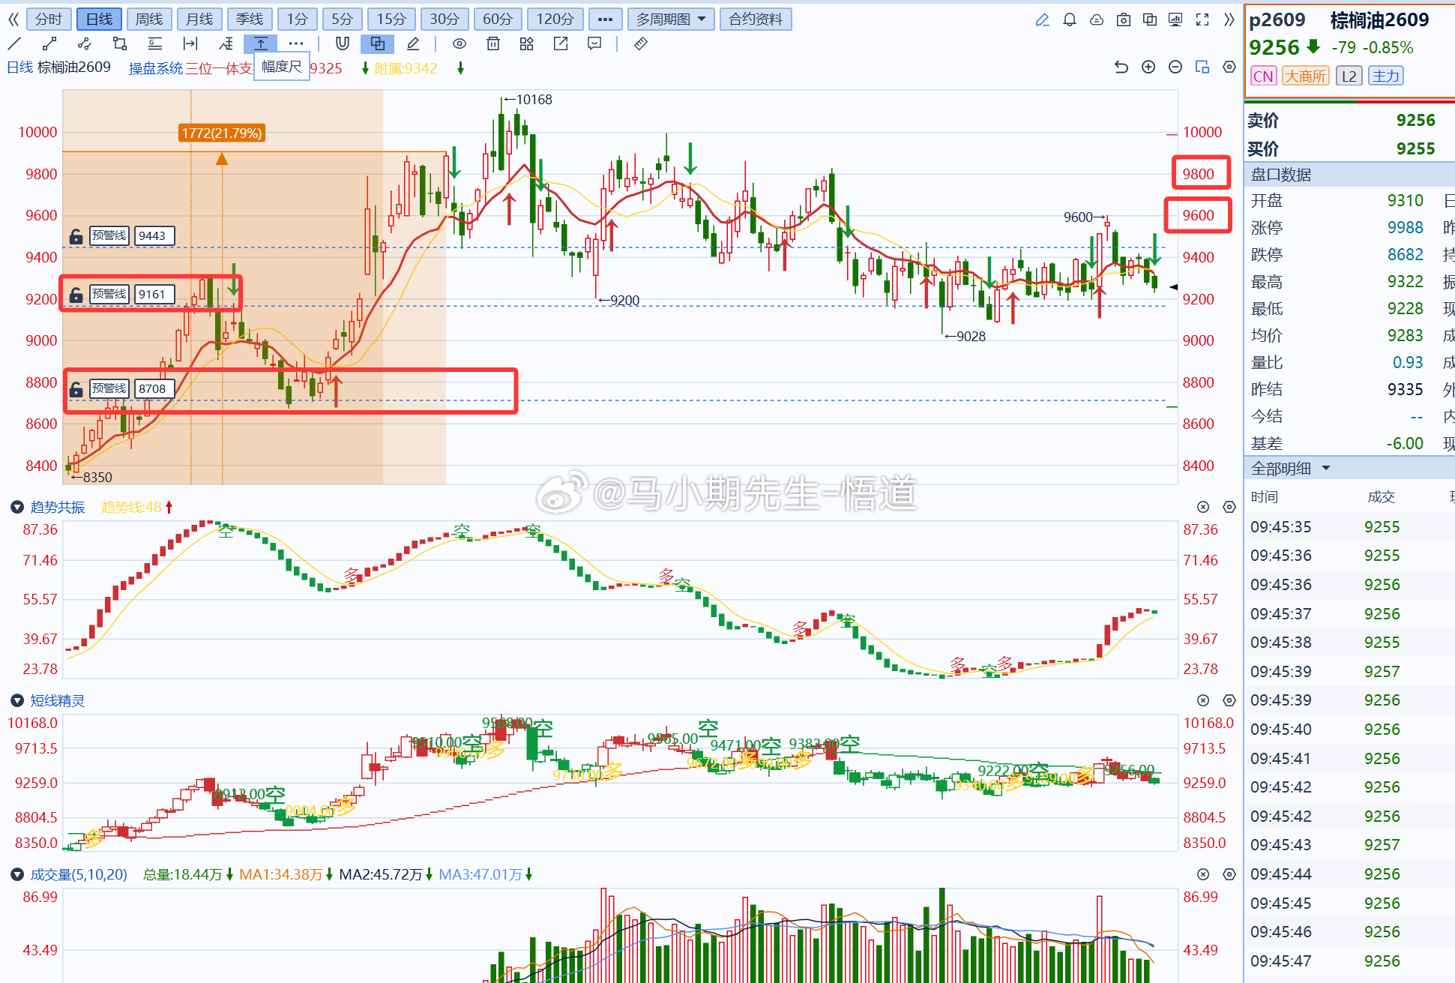The height and width of the screenshot is (983, 1455).
Task: Click the export share icon
Action: [x=561, y=44]
